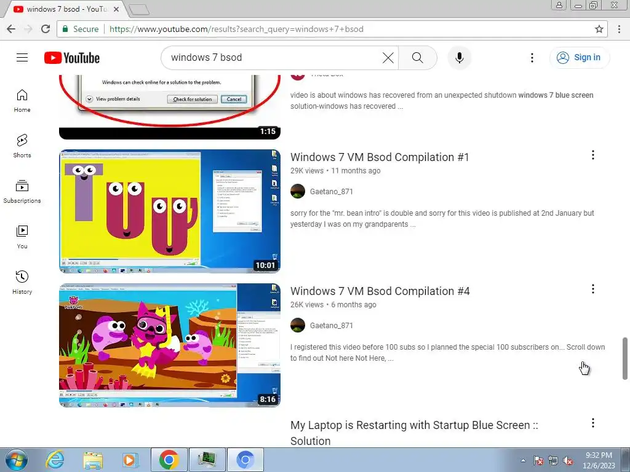Open YouTube settings three-dot menu beside Sign in
The width and height of the screenshot is (630, 472).
532,58
